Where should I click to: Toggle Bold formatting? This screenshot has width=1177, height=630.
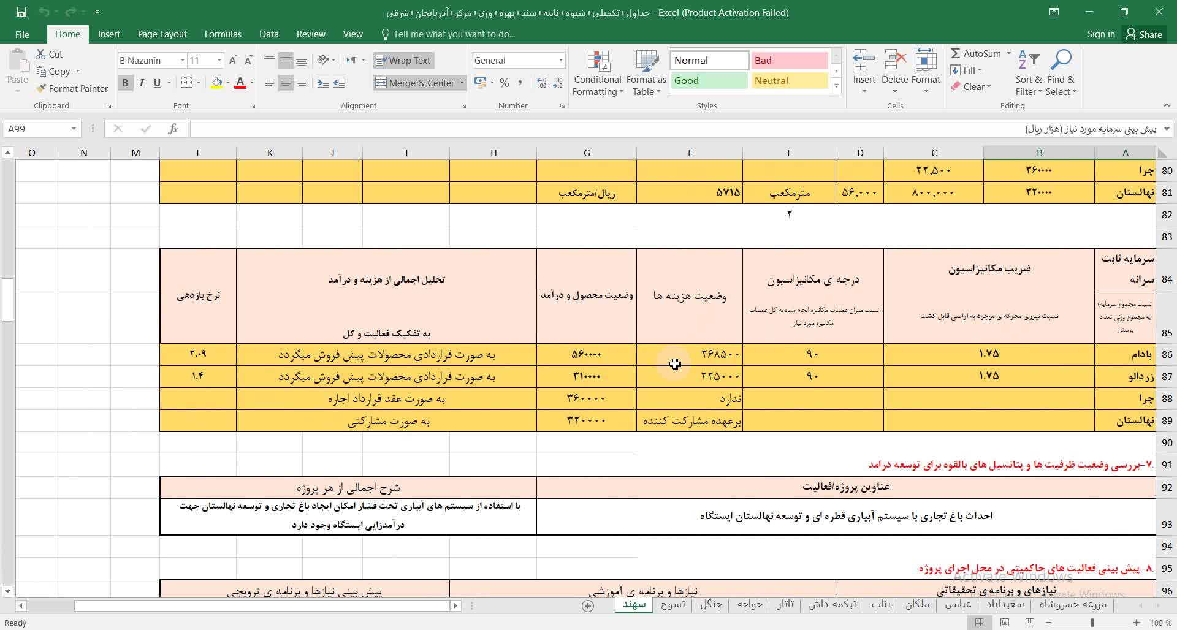pyautogui.click(x=125, y=83)
